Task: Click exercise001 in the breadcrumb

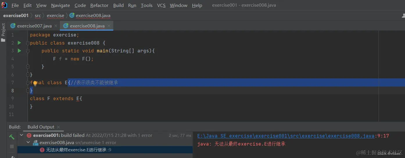Action: [16, 15]
